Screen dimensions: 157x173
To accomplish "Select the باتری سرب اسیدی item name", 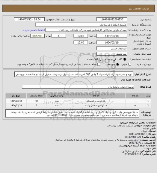I will point(96,101).
